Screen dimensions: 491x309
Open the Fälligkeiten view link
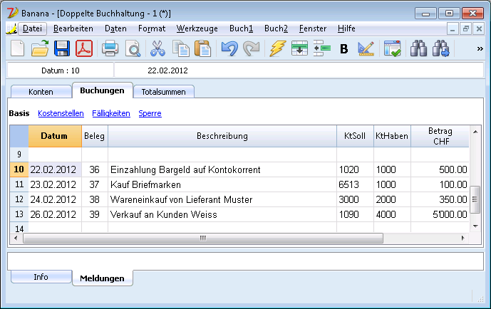point(111,113)
